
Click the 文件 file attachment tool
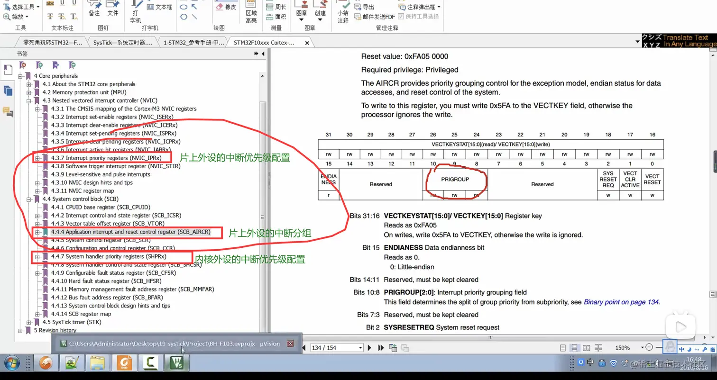(113, 9)
